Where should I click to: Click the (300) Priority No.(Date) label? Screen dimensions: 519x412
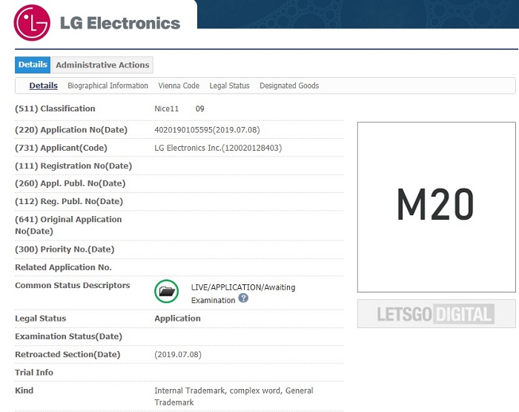[x=65, y=249]
